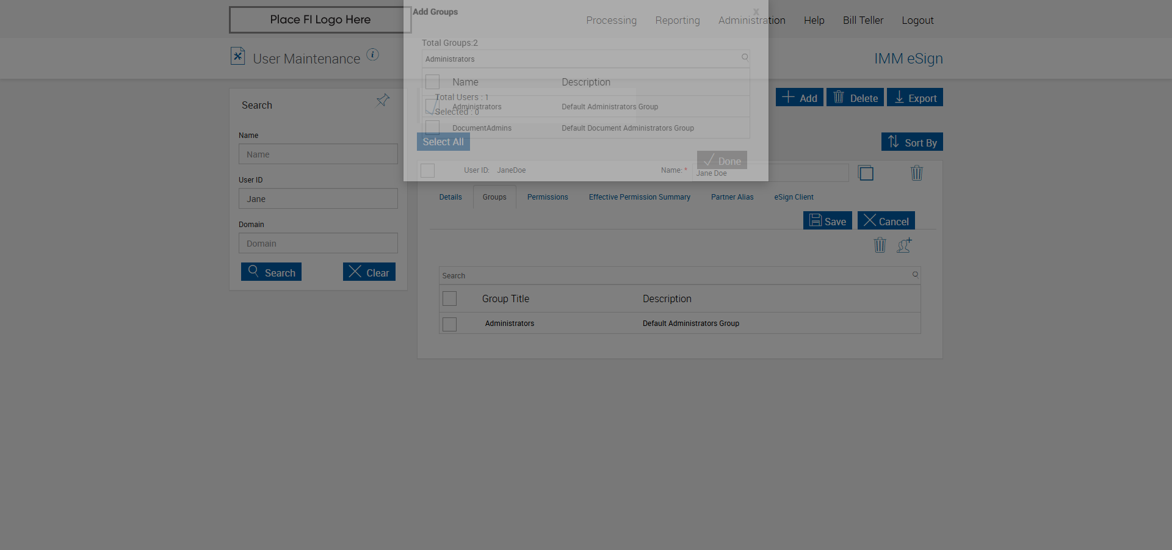Screen dimensions: 1172x550
Task: Open the User Maintenance info icon
Action: tap(372, 55)
